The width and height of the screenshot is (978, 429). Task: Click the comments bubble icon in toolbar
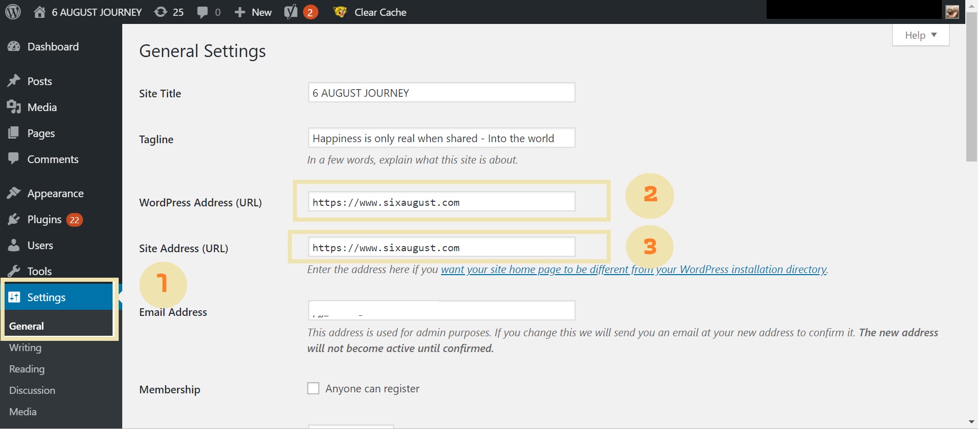click(203, 12)
